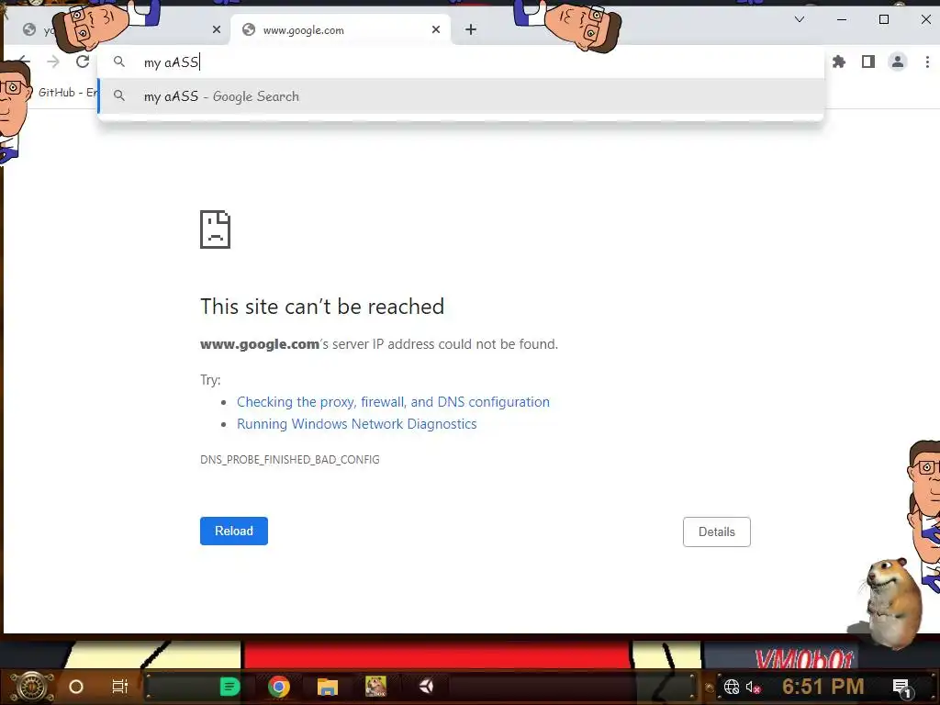Open Cortana circle on the taskbar

coord(76,687)
